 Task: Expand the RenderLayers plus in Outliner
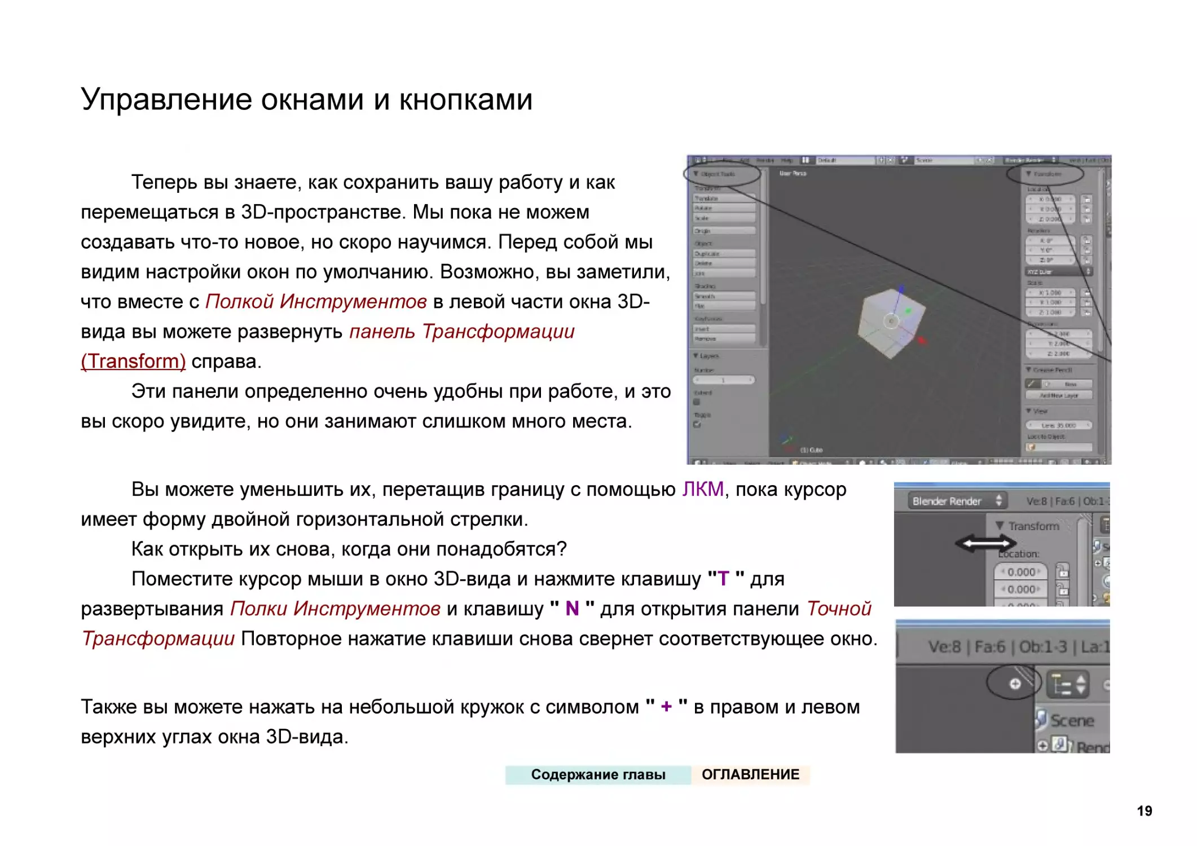[1042, 746]
